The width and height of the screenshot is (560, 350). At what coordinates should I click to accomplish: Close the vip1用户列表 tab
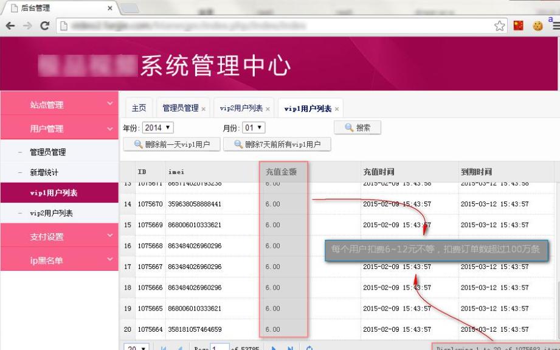[336, 109]
